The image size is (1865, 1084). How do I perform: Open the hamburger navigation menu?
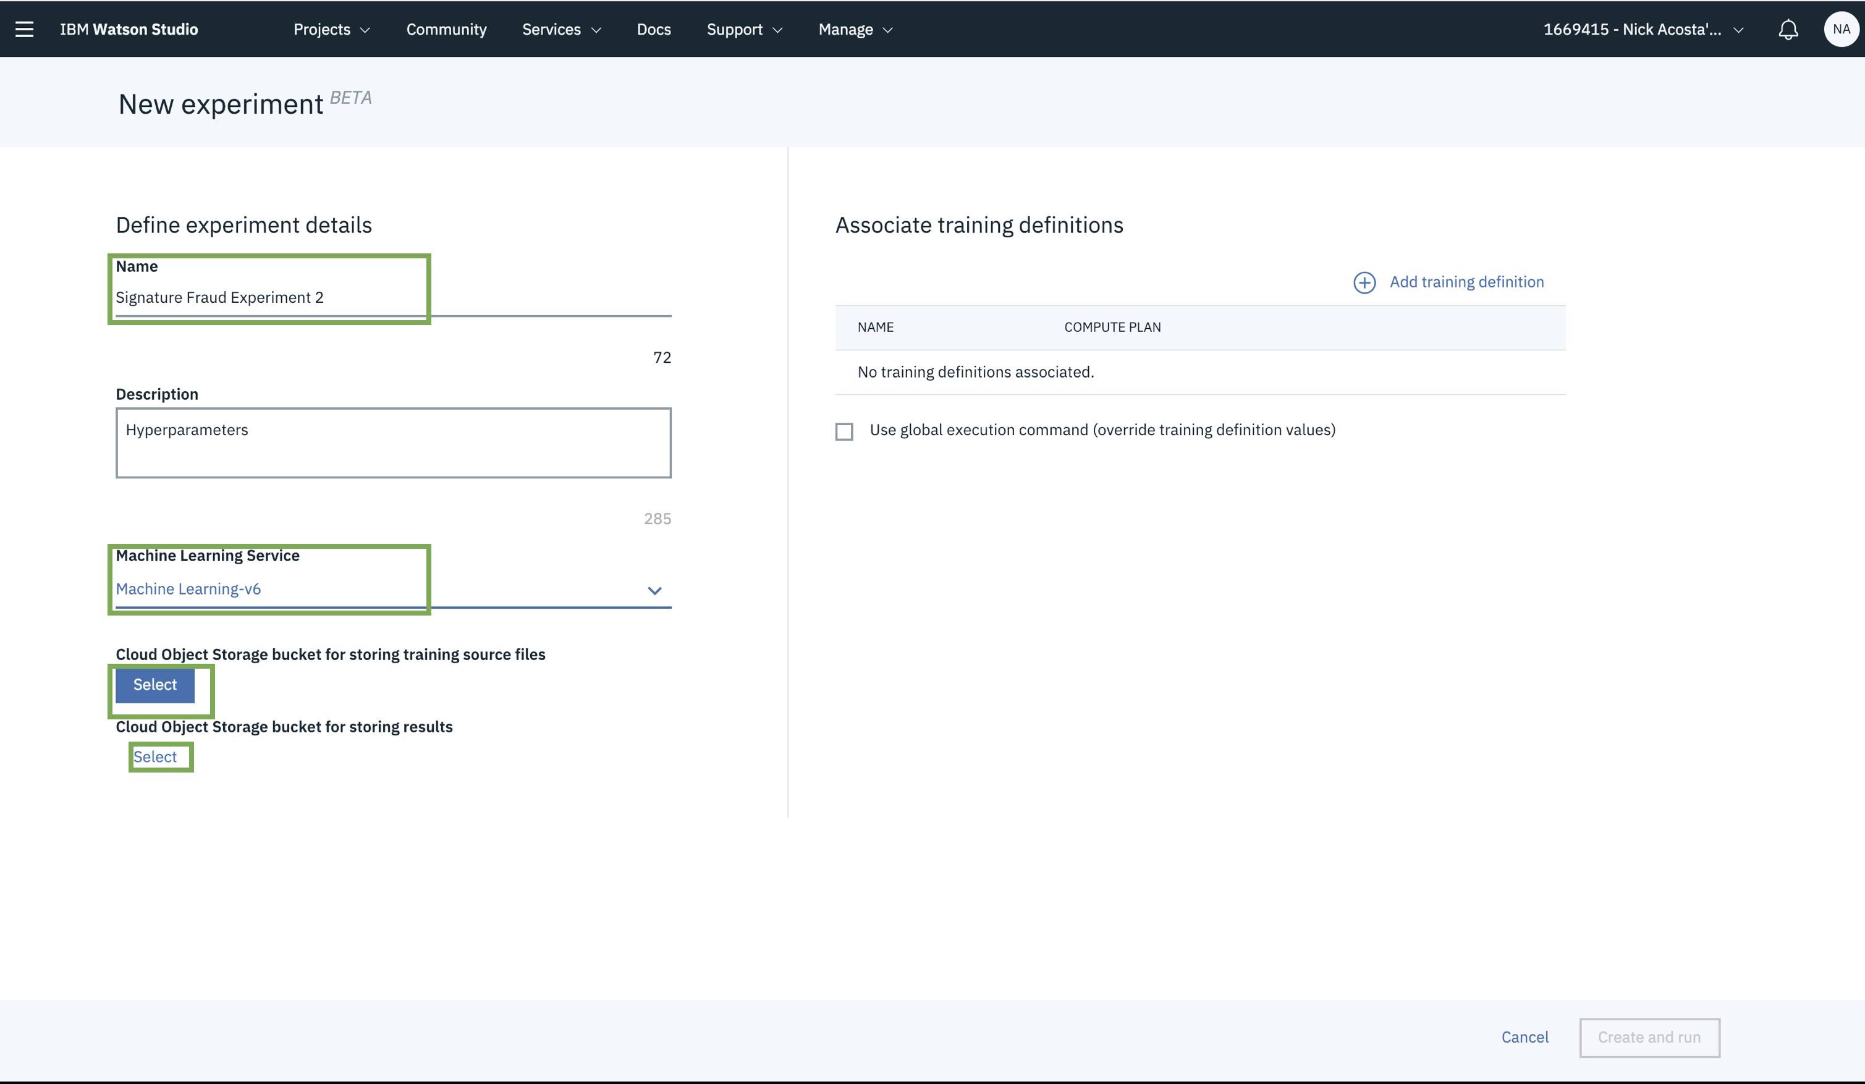pyautogui.click(x=25, y=29)
